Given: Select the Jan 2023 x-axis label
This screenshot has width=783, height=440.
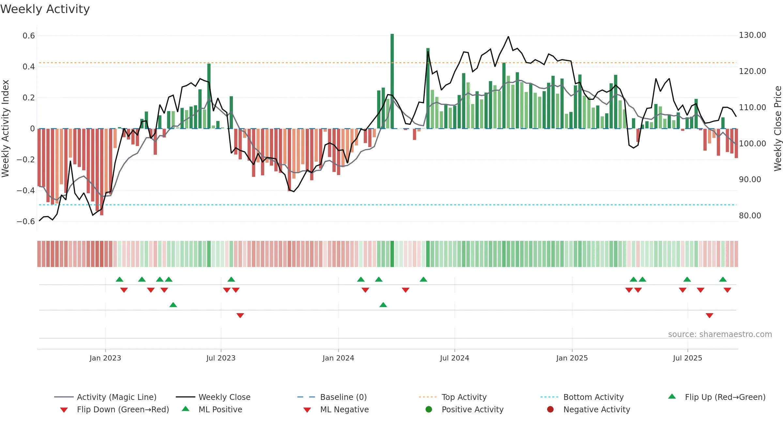Looking at the screenshot, I should [x=105, y=358].
